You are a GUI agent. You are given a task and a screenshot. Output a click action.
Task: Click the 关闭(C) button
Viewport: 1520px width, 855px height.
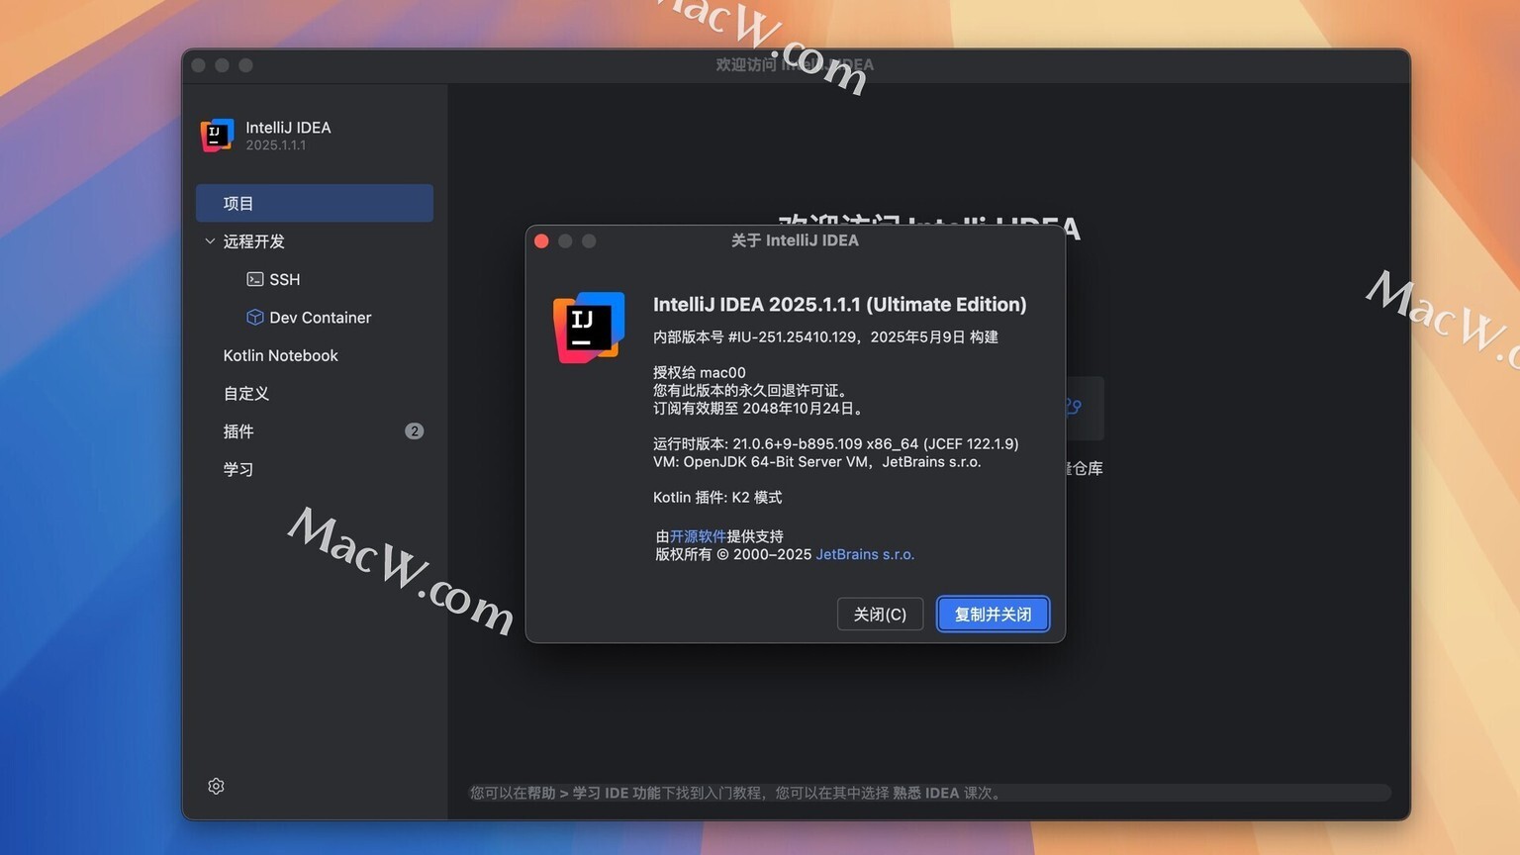click(x=880, y=614)
